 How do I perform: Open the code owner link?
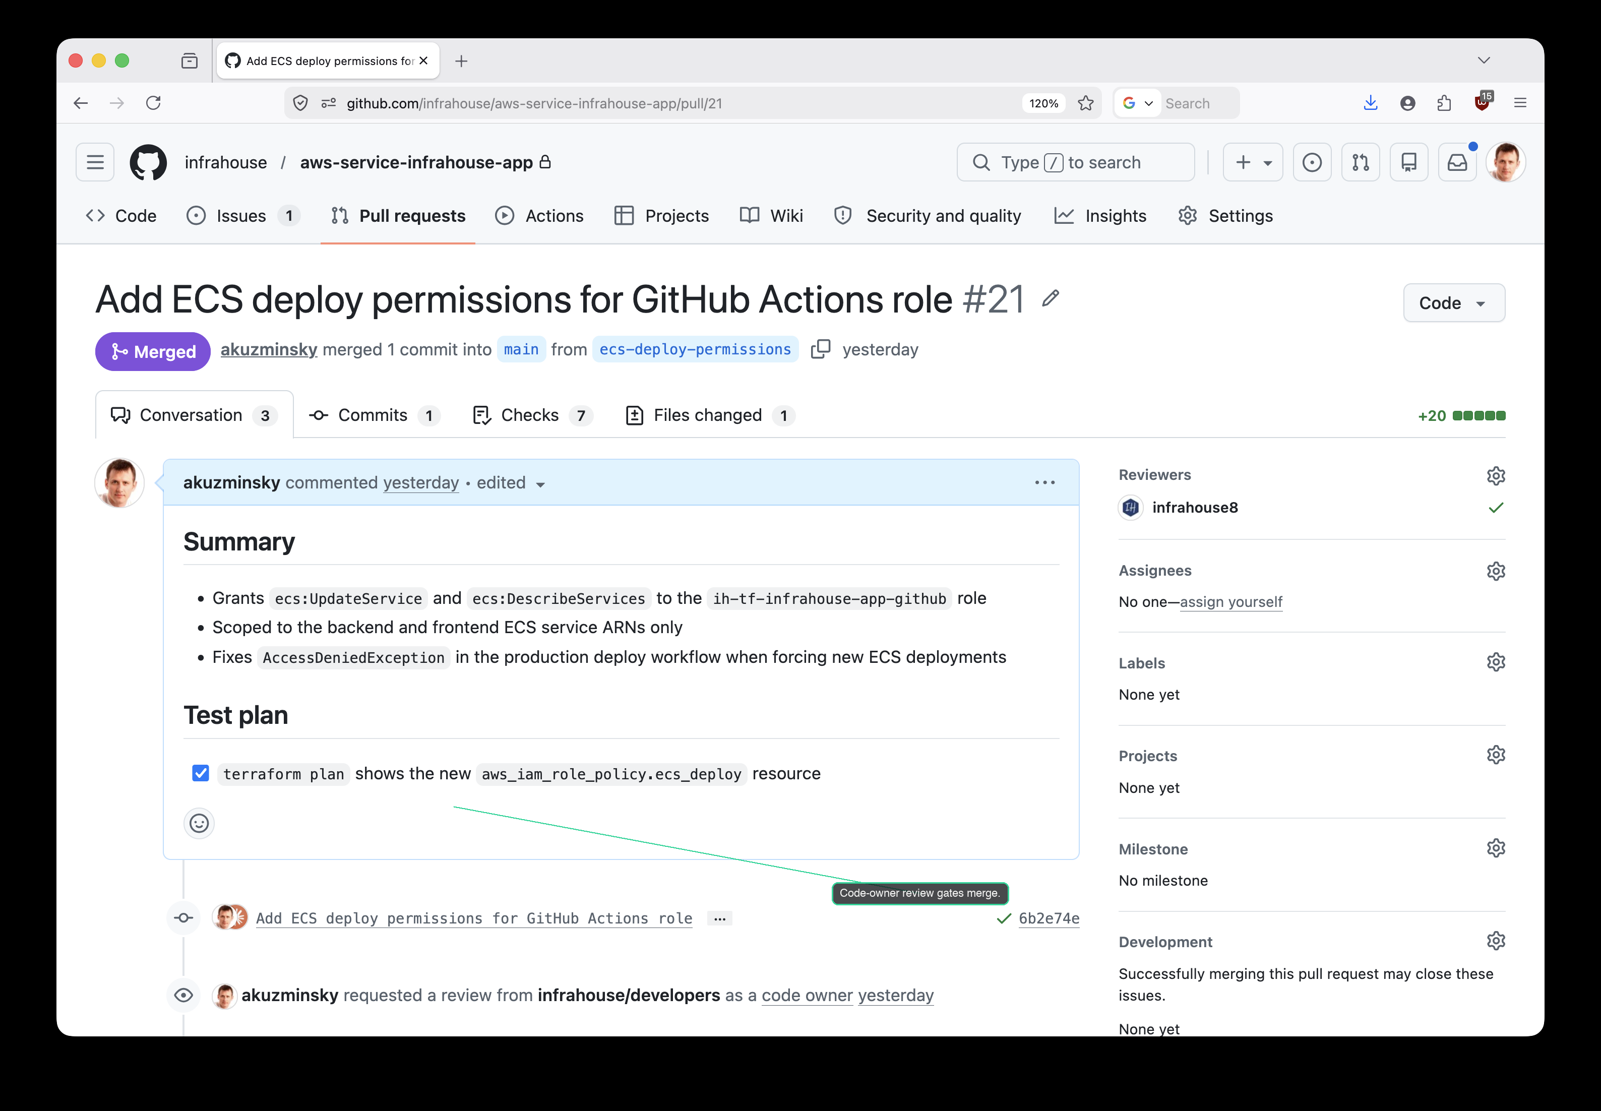click(x=807, y=996)
